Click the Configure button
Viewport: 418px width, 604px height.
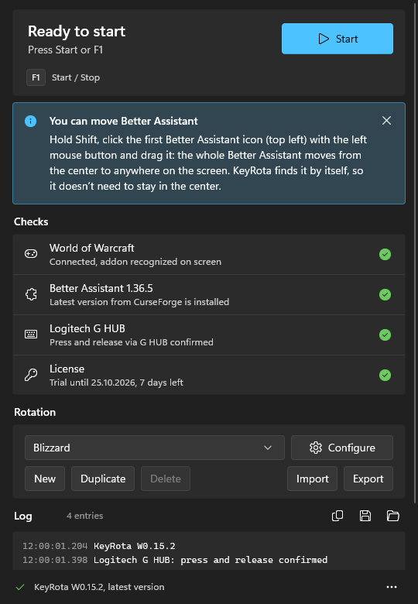click(x=342, y=448)
